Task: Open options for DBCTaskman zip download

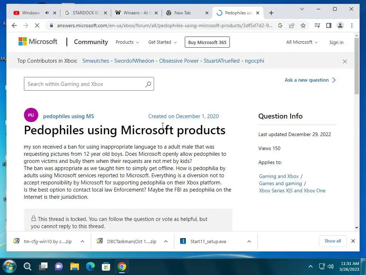Action: click(166, 241)
